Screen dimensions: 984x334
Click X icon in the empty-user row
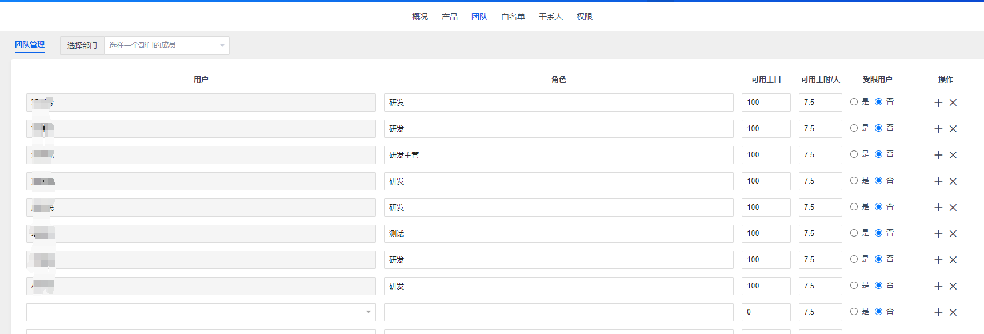(x=953, y=312)
